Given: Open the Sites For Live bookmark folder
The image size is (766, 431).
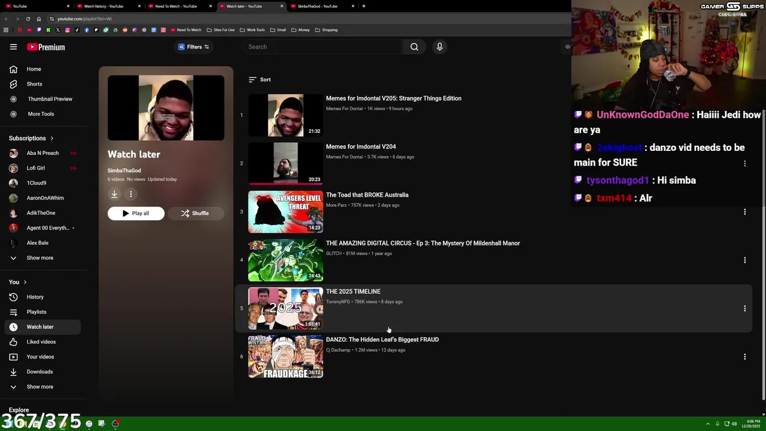Looking at the screenshot, I should point(220,30).
